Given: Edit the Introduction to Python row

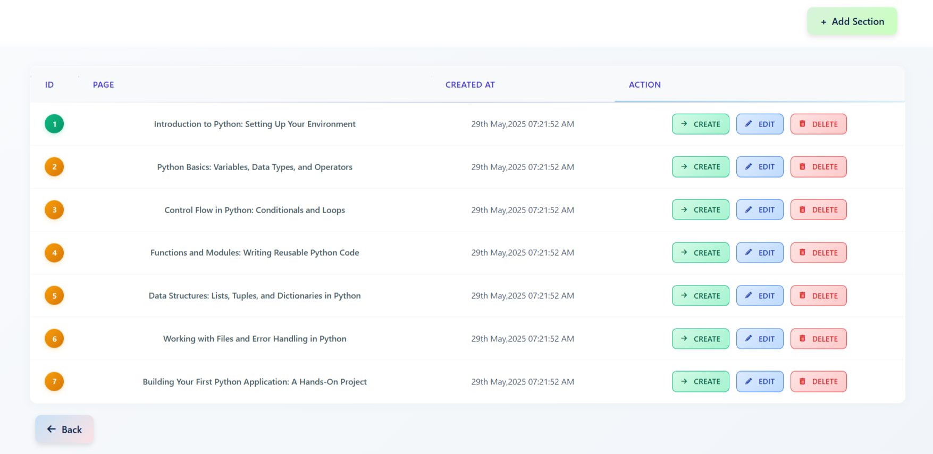Looking at the screenshot, I should [760, 124].
